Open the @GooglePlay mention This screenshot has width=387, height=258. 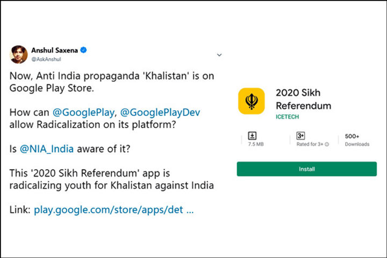tap(83, 113)
